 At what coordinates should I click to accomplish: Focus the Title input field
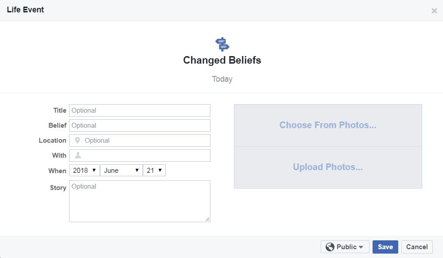tap(140, 110)
